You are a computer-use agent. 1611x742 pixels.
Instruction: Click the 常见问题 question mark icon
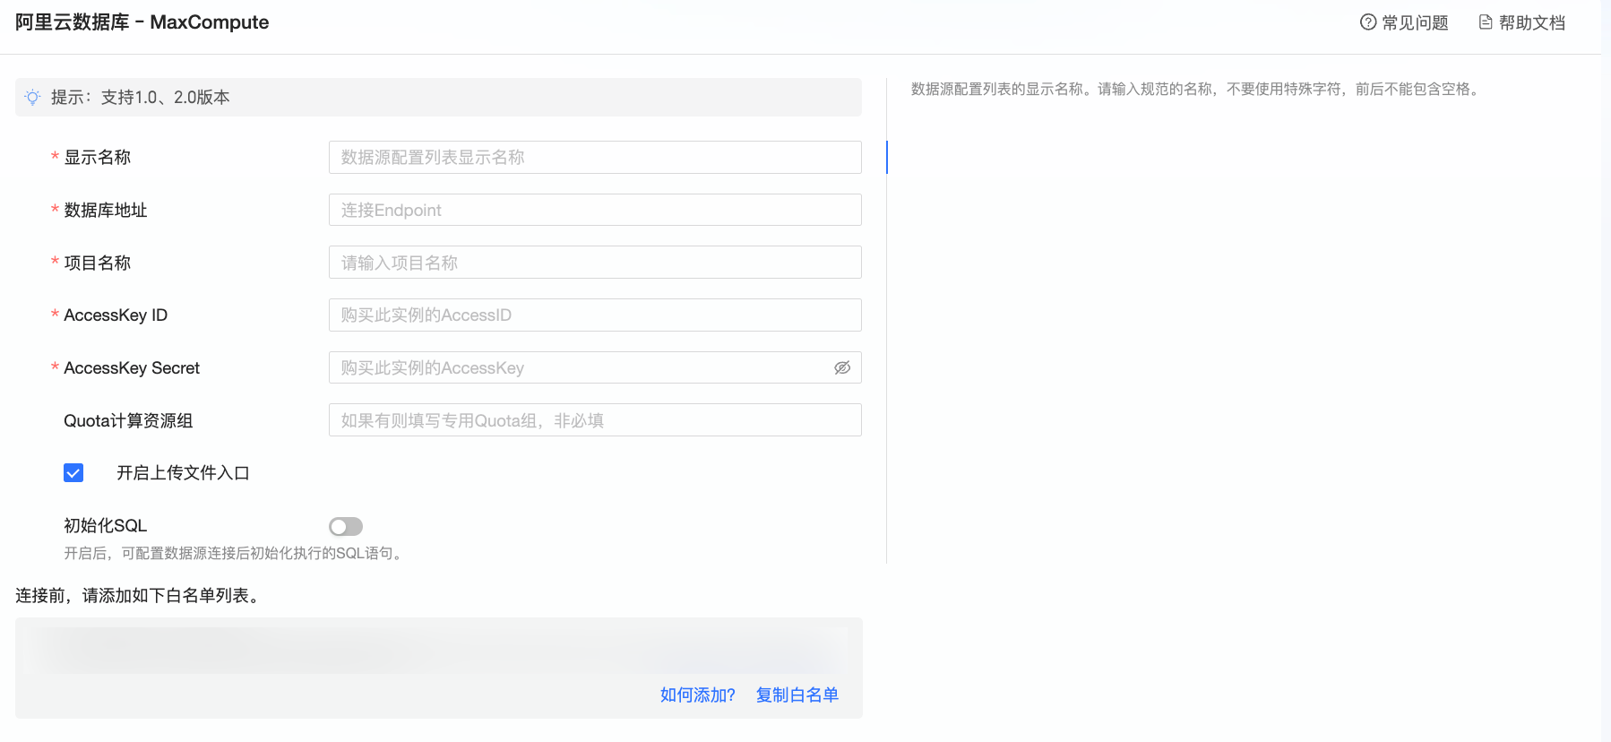(1368, 22)
